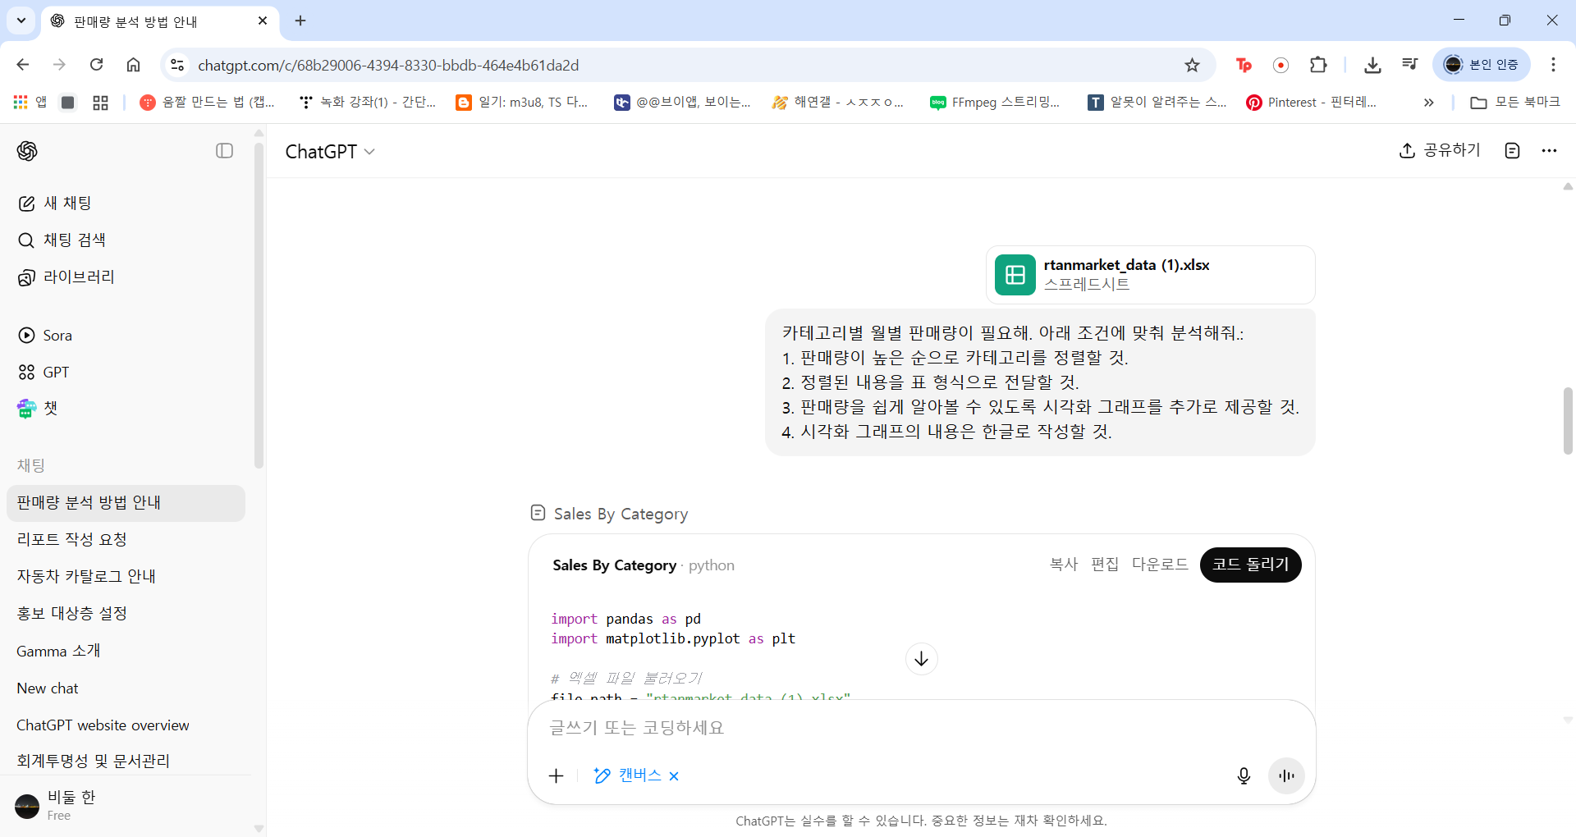Collapse the sidebar with the panel icon
Screen dimensions: 1576x837
coord(225,151)
